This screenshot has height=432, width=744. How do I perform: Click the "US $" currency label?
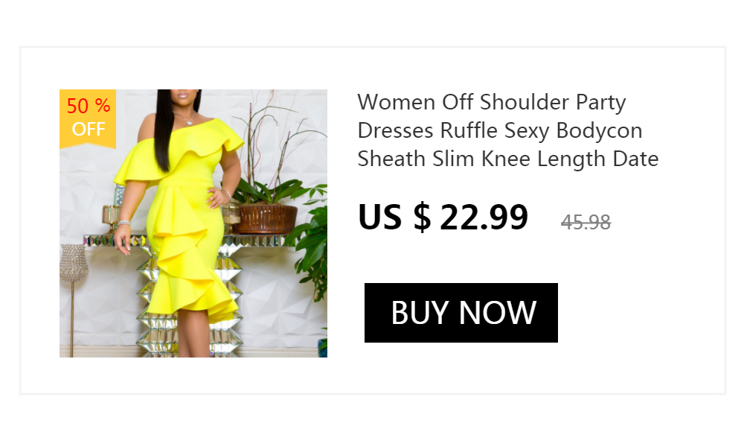coord(394,217)
